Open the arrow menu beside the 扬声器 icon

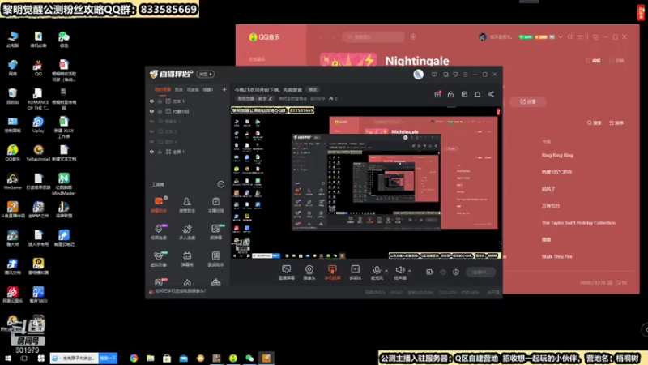point(410,271)
